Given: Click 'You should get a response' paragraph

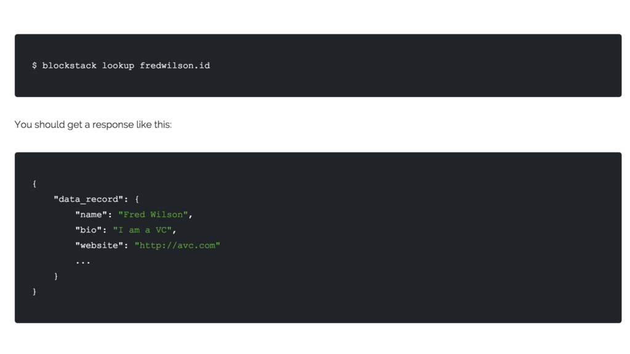Looking at the screenshot, I should [93, 124].
